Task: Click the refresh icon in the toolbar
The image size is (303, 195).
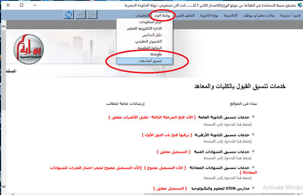Action: (x=69, y=15)
